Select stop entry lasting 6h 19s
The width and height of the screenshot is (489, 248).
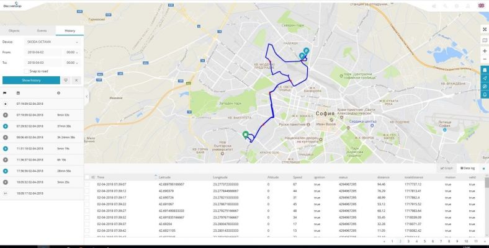(x=42, y=160)
